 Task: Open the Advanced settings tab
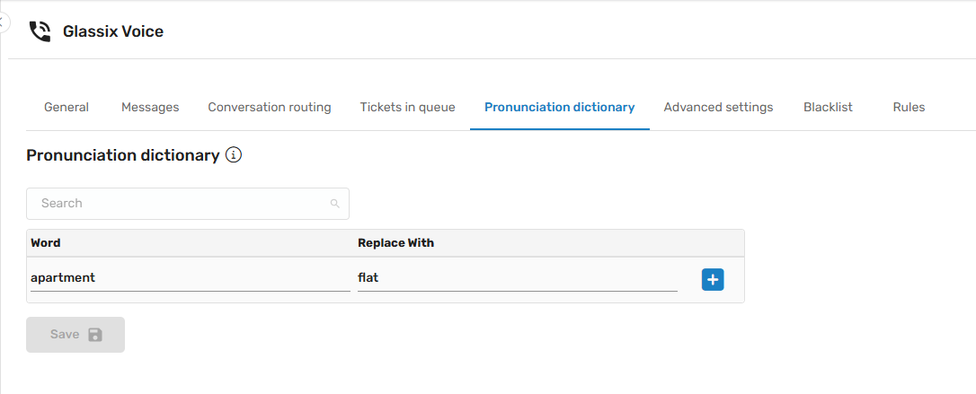718,108
